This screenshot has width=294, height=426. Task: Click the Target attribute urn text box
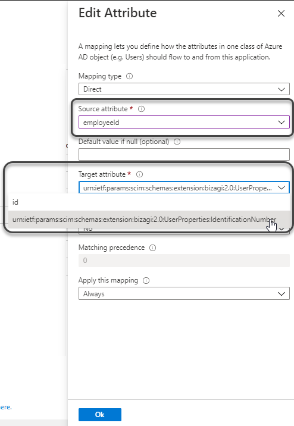click(x=178, y=188)
